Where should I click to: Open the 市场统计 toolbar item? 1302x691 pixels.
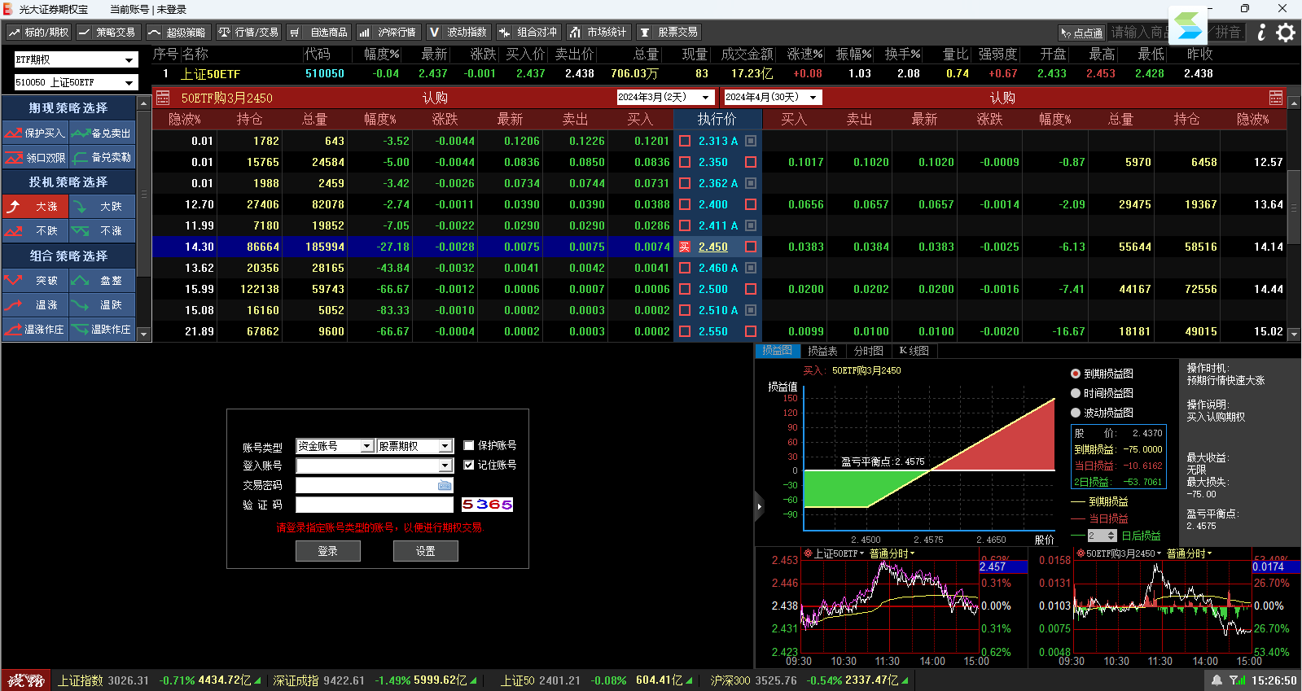[x=598, y=33]
